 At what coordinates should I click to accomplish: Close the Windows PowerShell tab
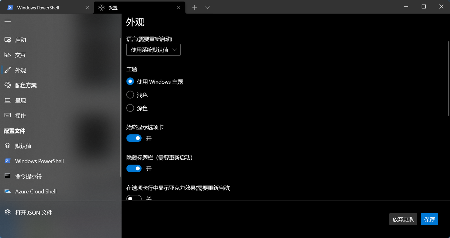tap(87, 7)
